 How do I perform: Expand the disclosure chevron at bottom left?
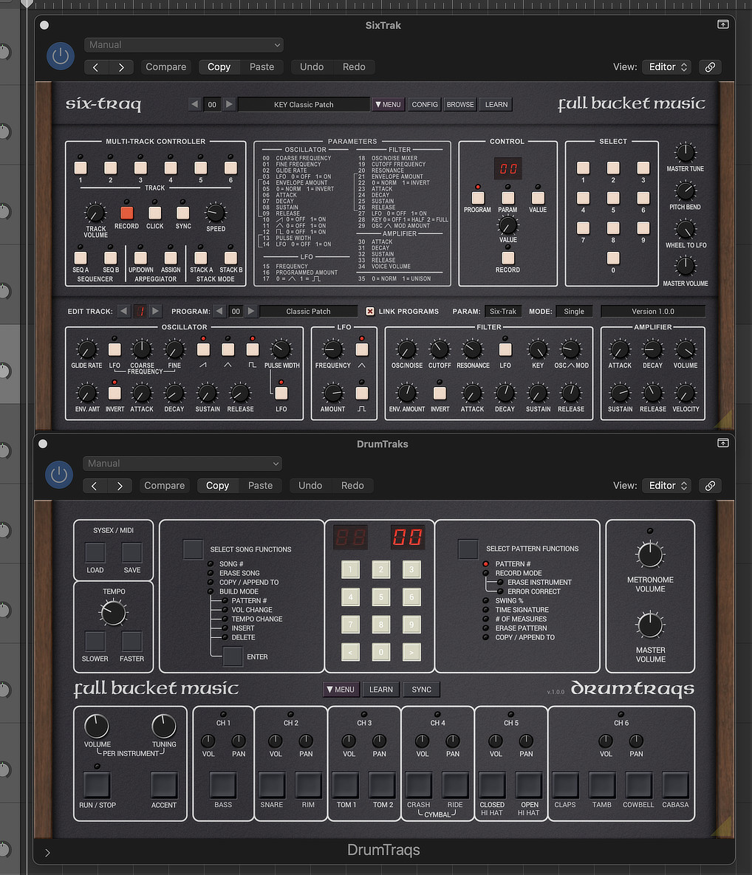click(47, 853)
